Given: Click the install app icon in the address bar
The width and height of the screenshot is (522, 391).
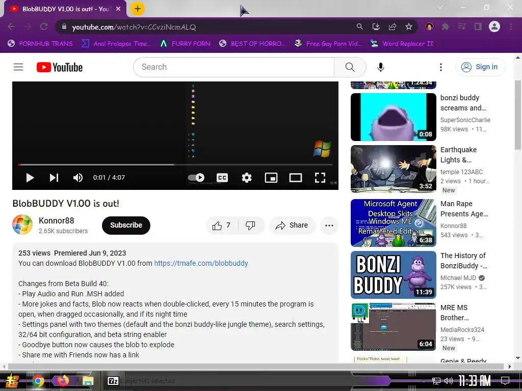Looking at the screenshot, I should [376, 26].
